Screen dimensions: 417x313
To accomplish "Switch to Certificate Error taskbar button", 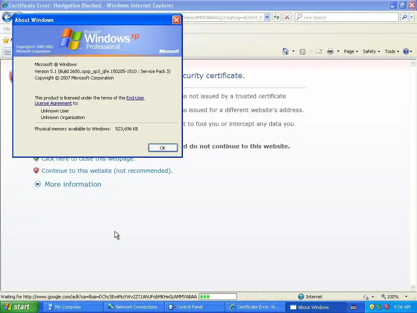I will (255, 307).
